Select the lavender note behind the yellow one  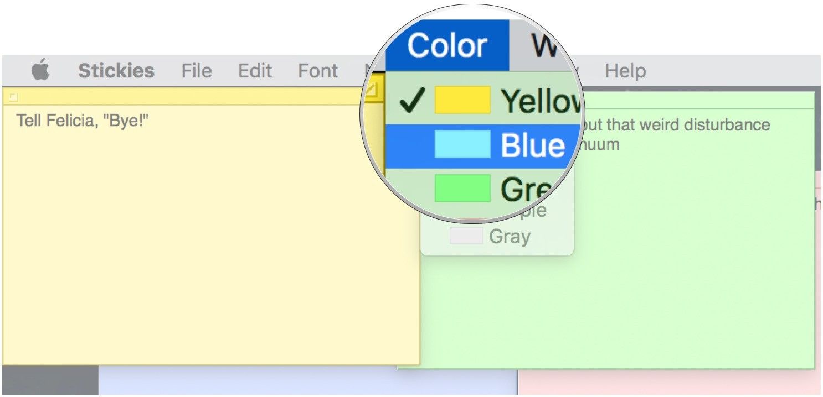click(305, 382)
